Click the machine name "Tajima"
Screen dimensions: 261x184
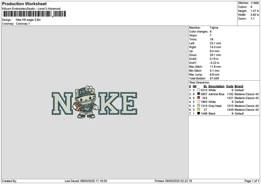[x=214, y=28]
